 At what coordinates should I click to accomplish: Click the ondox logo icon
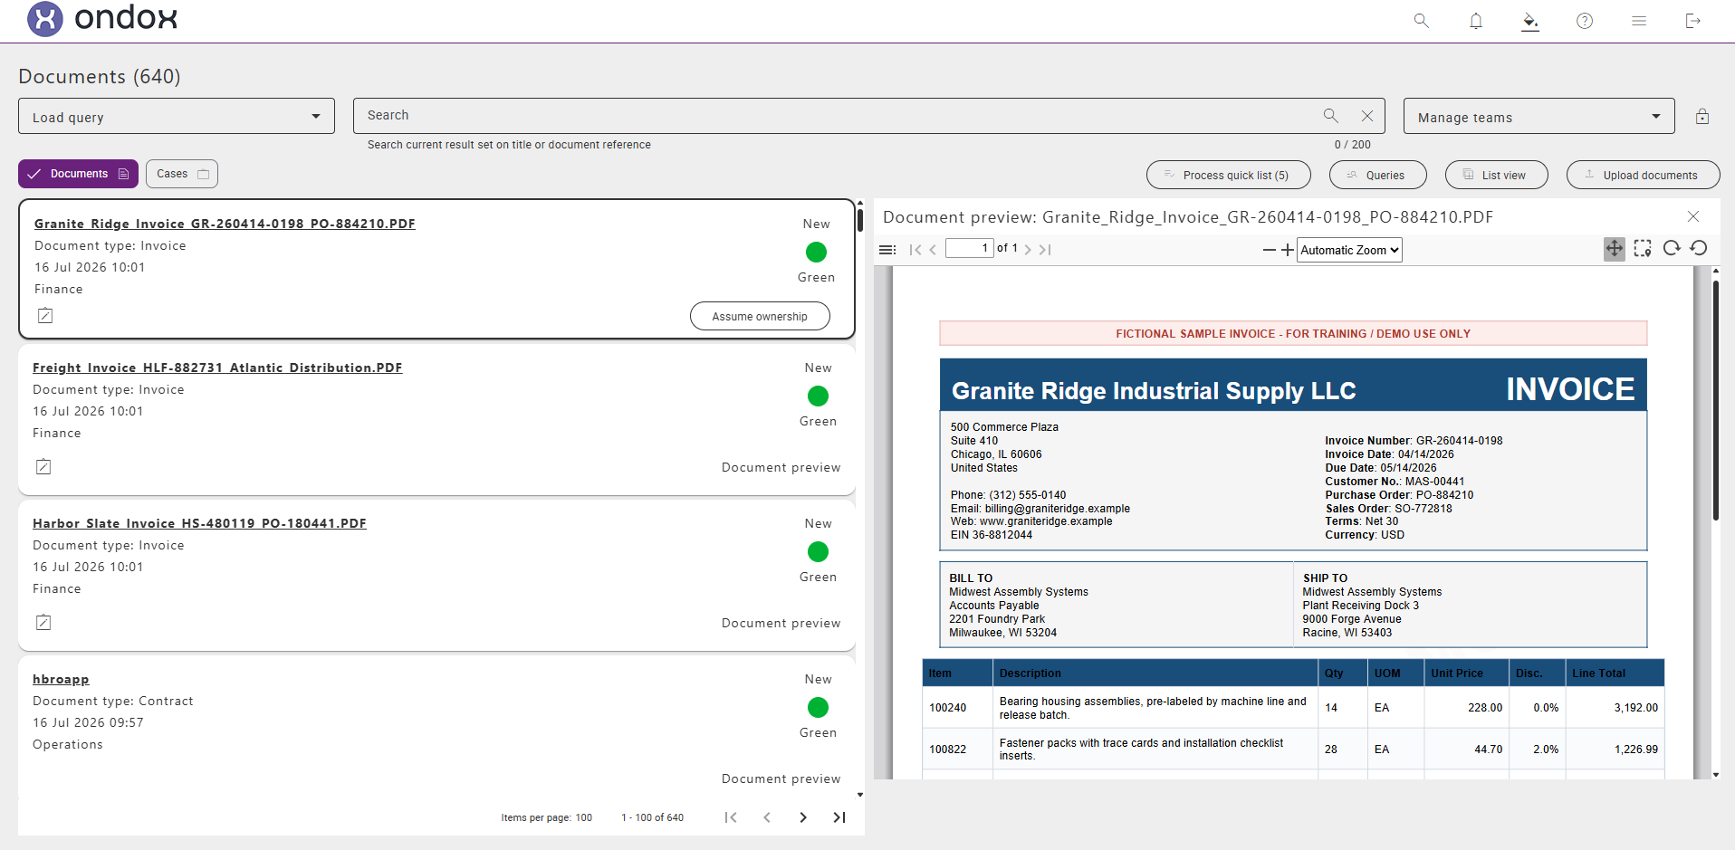coord(44,19)
